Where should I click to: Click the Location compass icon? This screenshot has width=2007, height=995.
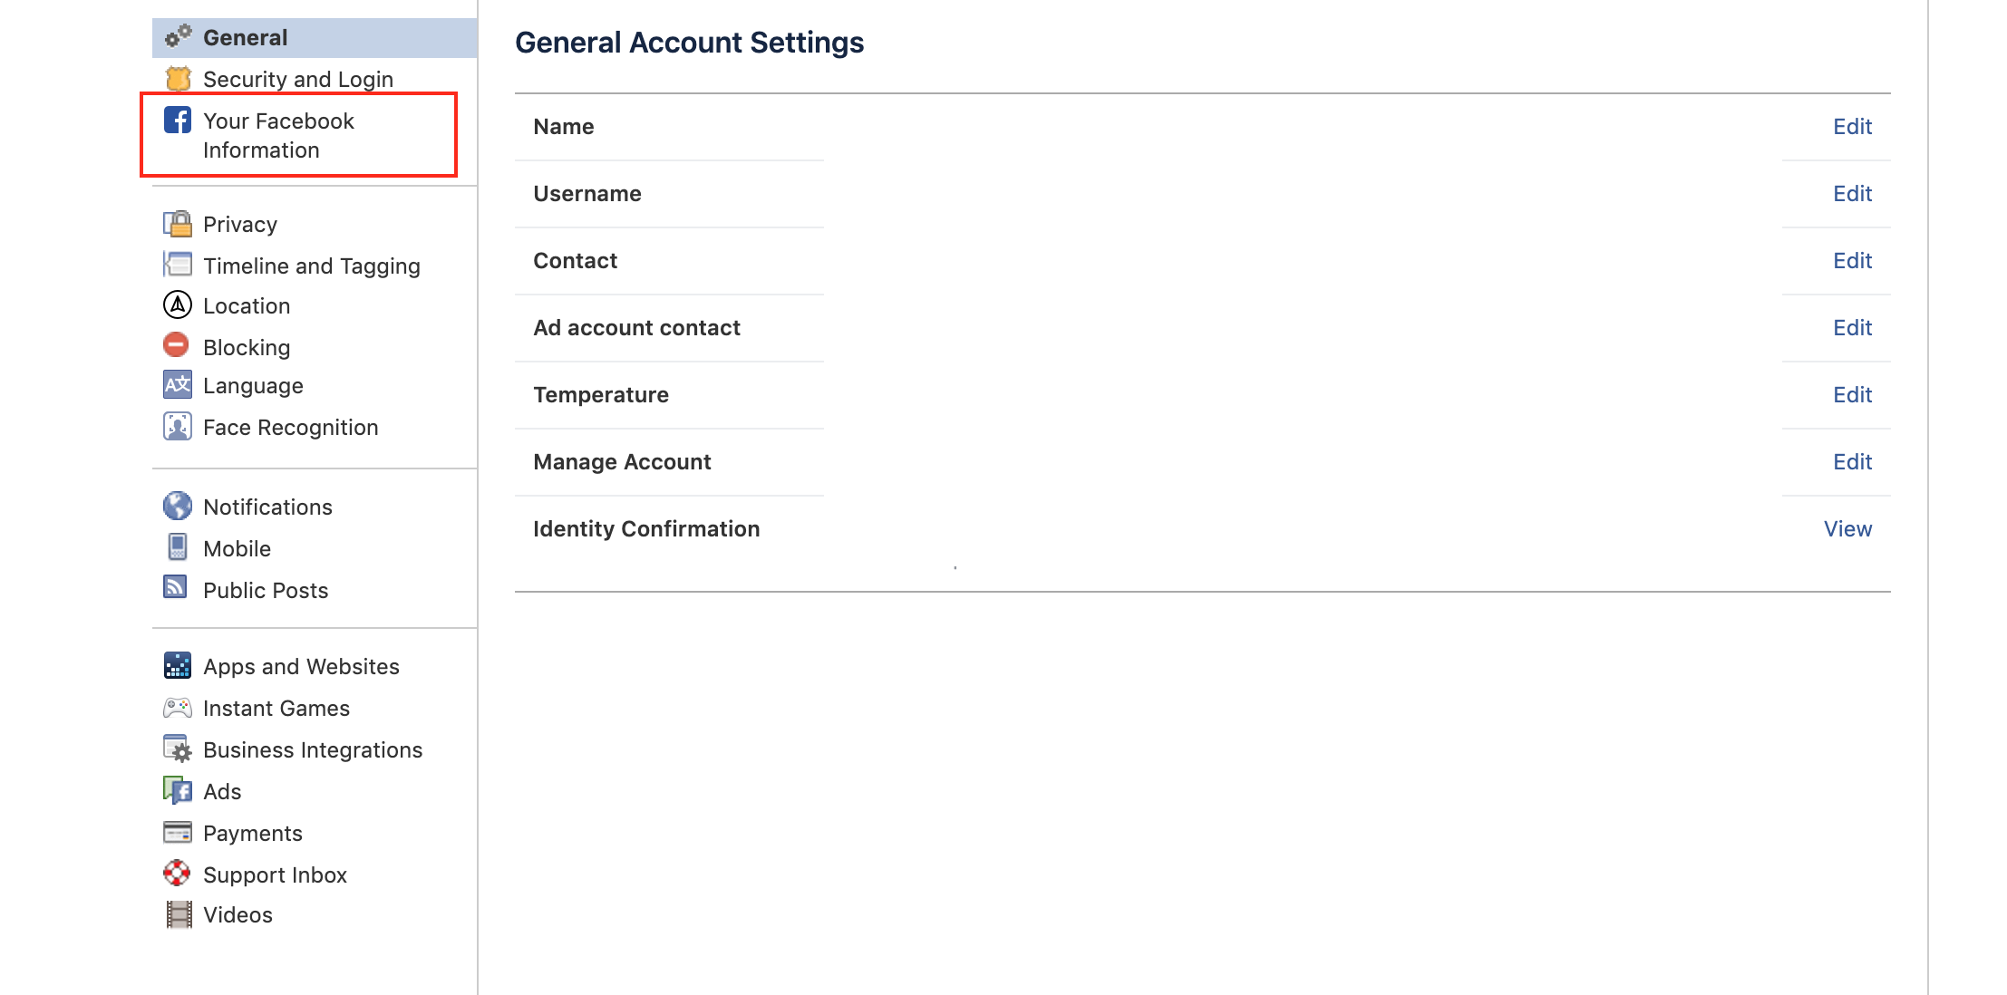178,305
